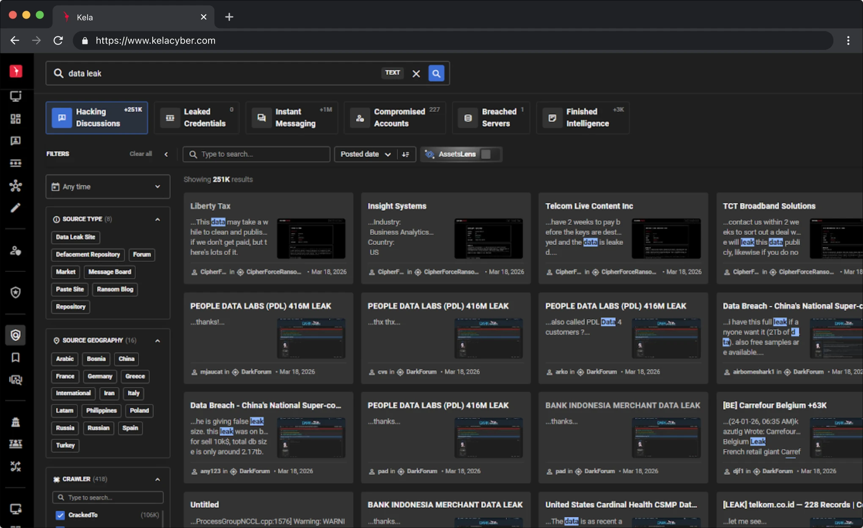Open the star shield icon in sidebar
Screen dimensions: 863x528
16,292
